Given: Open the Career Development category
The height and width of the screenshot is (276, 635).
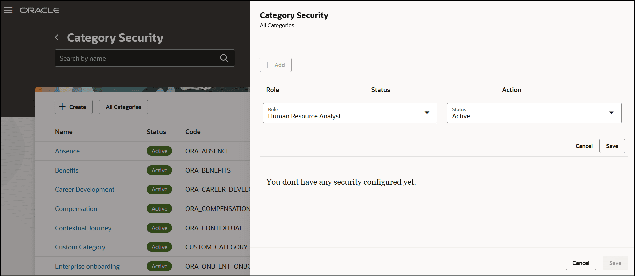Looking at the screenshot, I should (85, 189).
